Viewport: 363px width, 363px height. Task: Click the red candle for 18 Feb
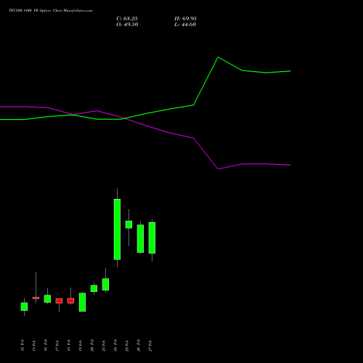pos(70,301)
